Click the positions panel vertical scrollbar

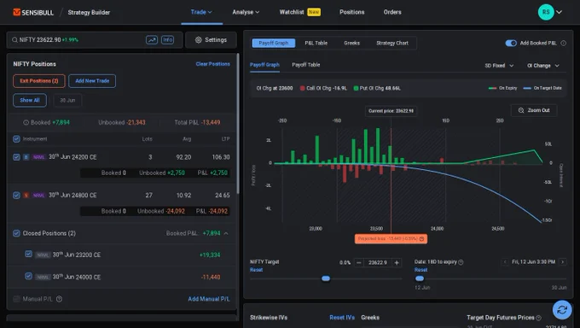[x=237, y=124]
